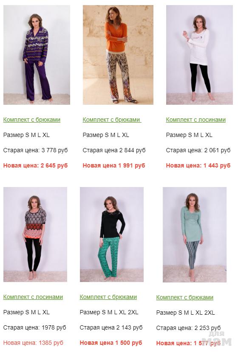Click 'Комплект с брюками' link priced 1 991 руб
The image size is (238, 352).
tap(112, 120)
